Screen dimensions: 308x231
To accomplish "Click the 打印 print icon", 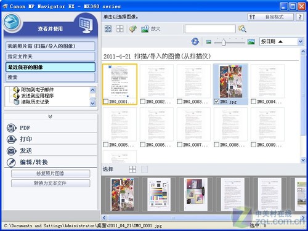I will (11, 139).
